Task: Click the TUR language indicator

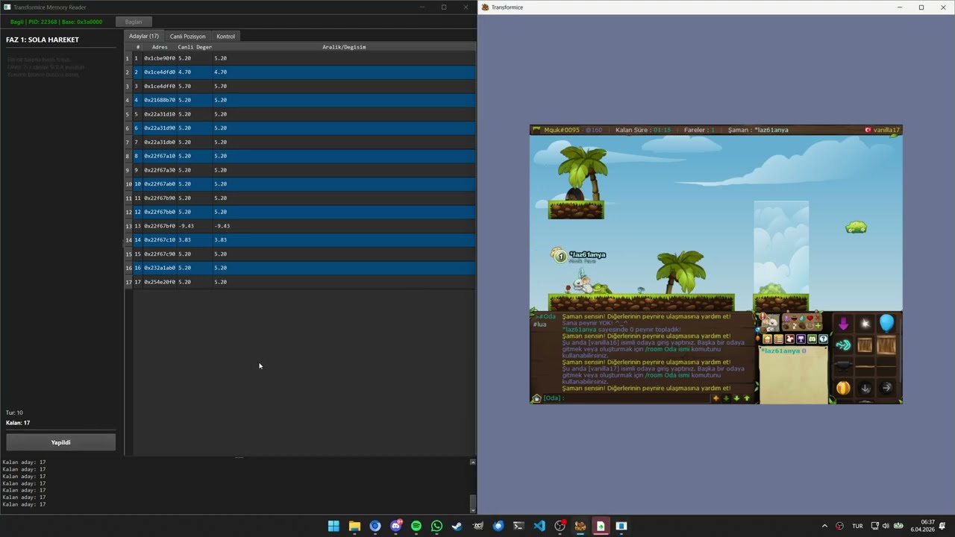Action: point(857,526)
